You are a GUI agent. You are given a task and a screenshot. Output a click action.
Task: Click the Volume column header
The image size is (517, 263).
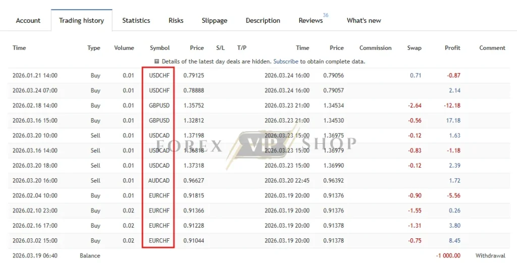(x=124, y=48)
